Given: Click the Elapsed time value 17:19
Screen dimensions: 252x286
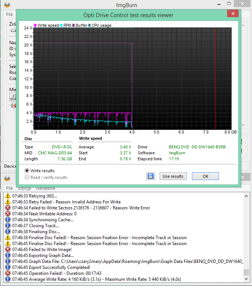Looking at the screenshot, I should point(174,159).
